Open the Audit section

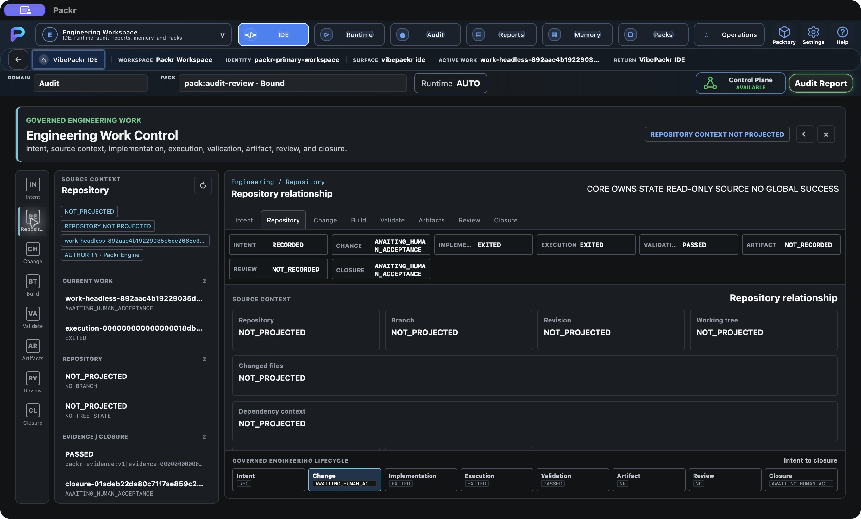[x=425, y=34]
